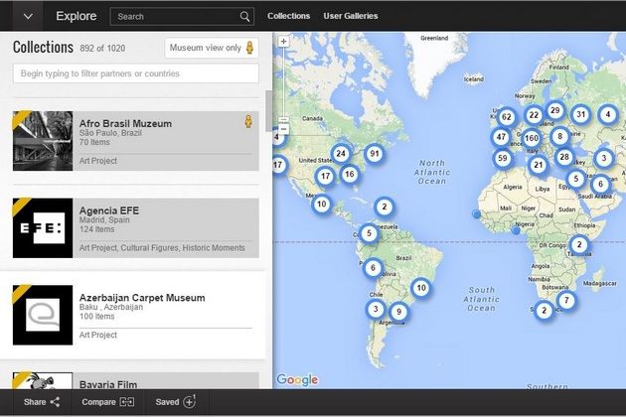Click the cluster marker 3 near Chile

click(x=376, y=309)
